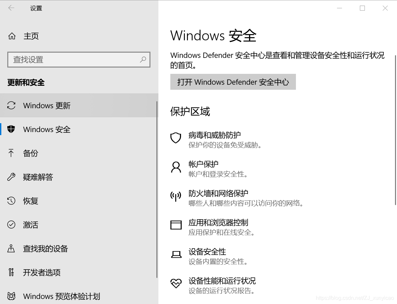Click the Windows 安全 shield icon in sidebar
The width and height of the screenshot is (397, 304).
point(11,129)
